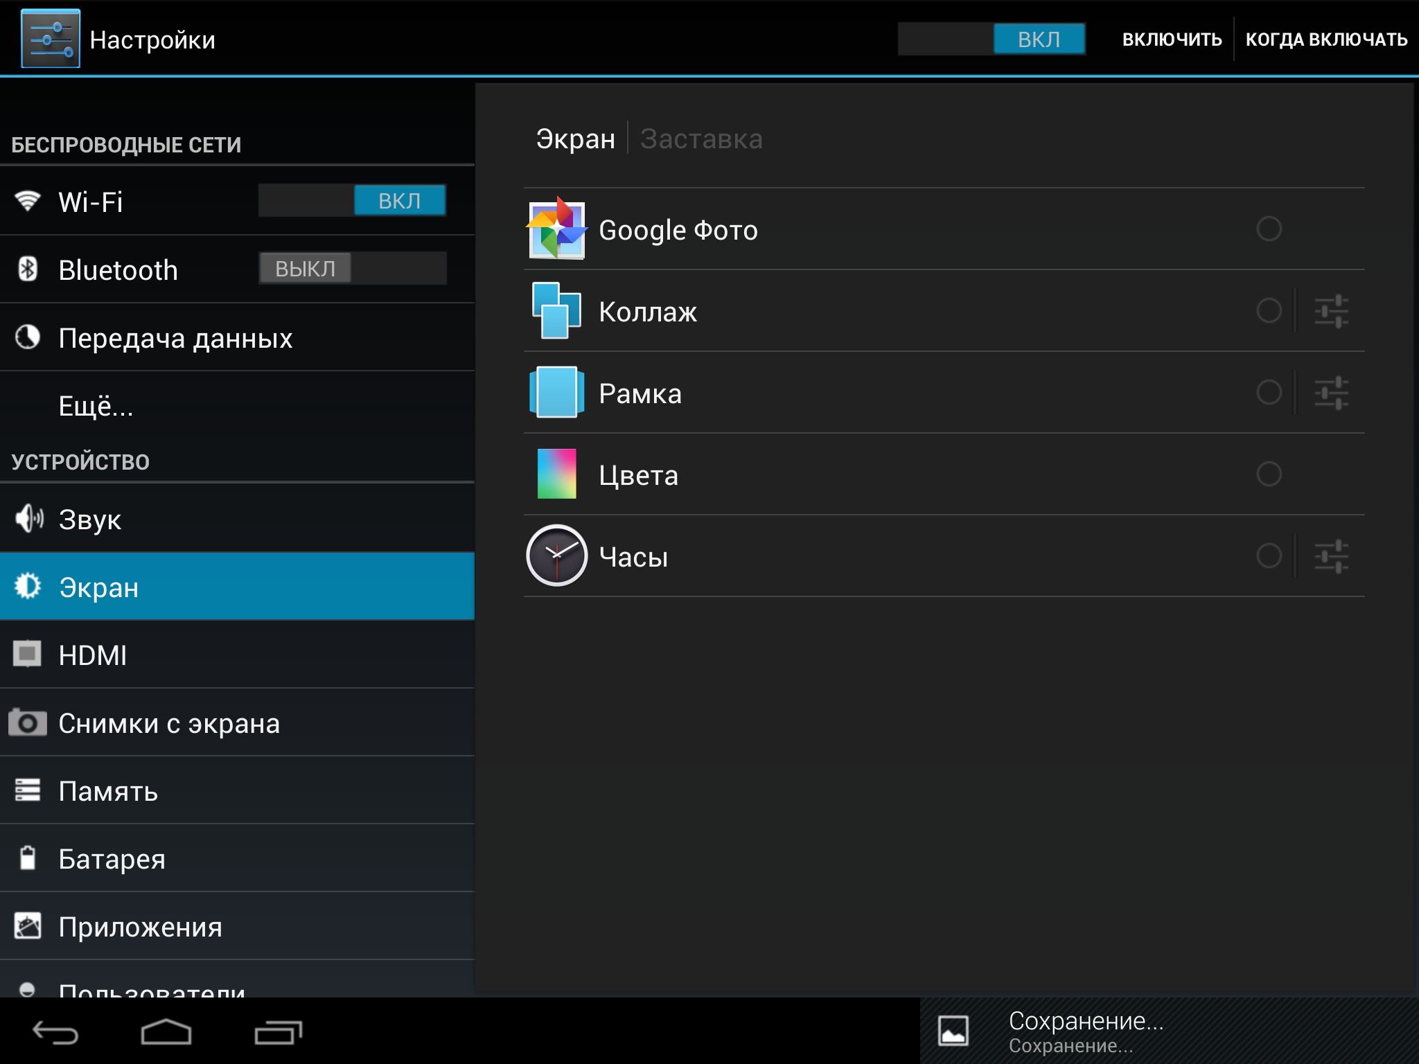Select the Цвета screensaver radio button

[x=1269, y=475]
